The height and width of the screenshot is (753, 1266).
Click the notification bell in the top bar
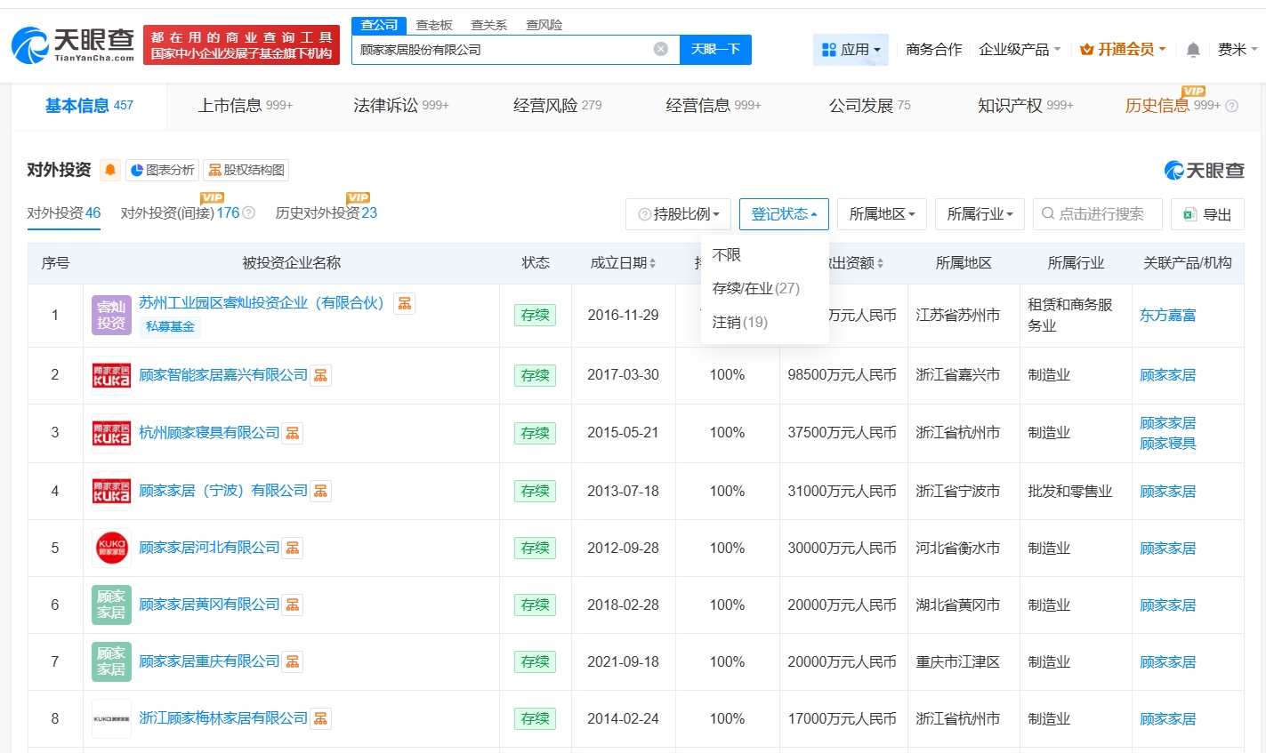click(x=1193, y=50)
